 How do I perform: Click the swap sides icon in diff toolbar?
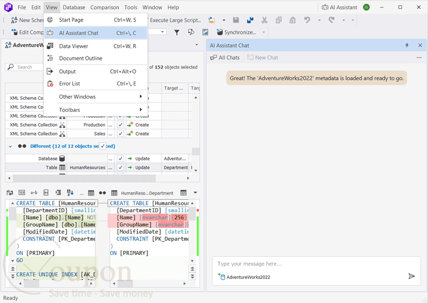click(10, 193)
